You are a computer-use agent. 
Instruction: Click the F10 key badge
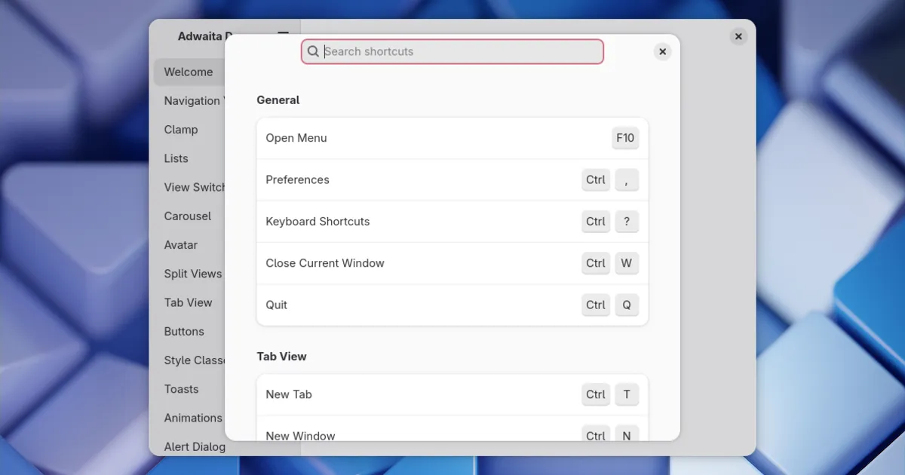pos(625,138)
